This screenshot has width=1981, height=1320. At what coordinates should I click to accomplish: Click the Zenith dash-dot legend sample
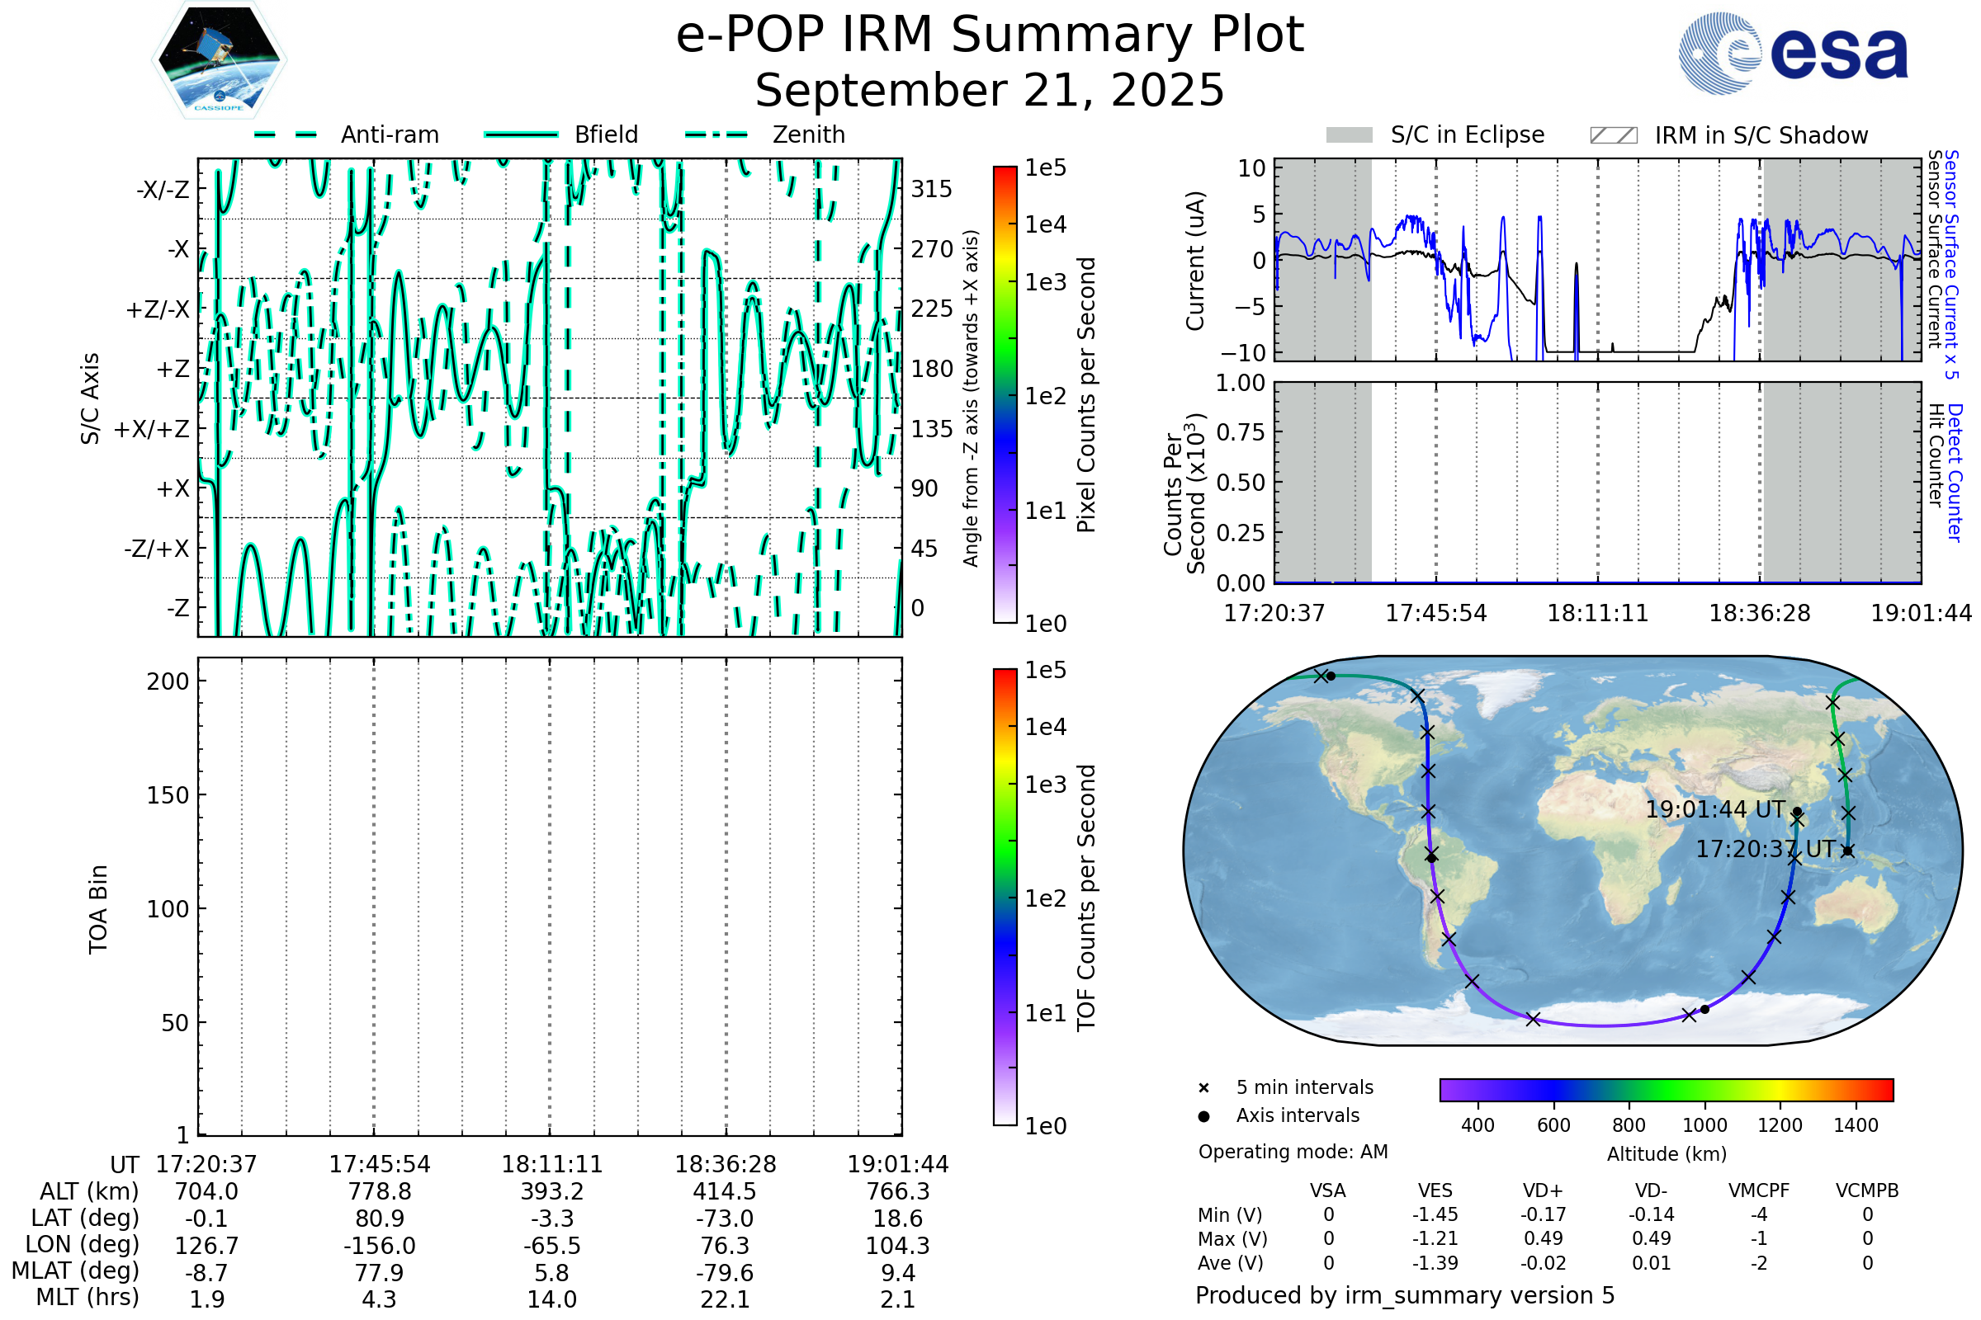(x=716, y=134)
